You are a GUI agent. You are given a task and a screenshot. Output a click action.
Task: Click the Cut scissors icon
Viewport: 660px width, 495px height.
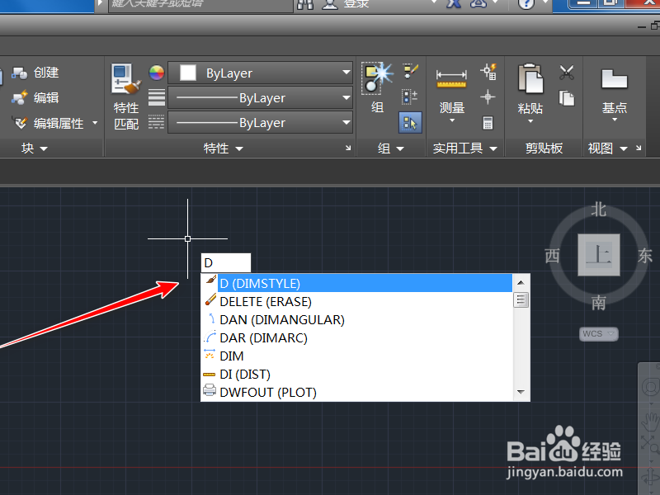click(567, 73)
